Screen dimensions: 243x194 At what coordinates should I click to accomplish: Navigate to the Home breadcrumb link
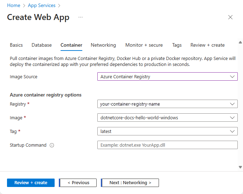click(14, 6)
